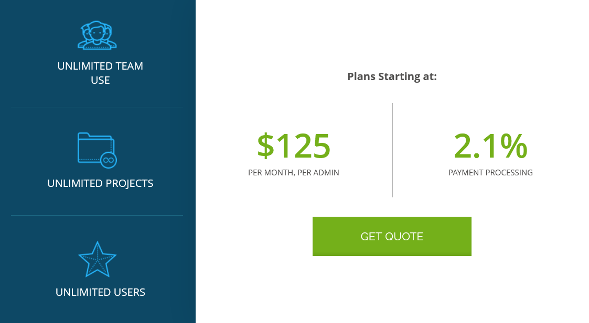Click the star icon above Unlimited Users
Viewport: 589px width, 323px height.
[97, 259]
